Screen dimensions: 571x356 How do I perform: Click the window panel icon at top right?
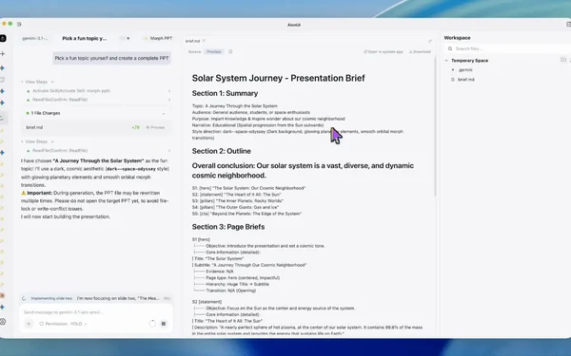coord(568,25)
